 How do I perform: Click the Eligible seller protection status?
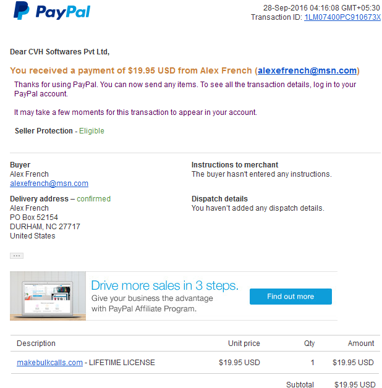[91, 130]
